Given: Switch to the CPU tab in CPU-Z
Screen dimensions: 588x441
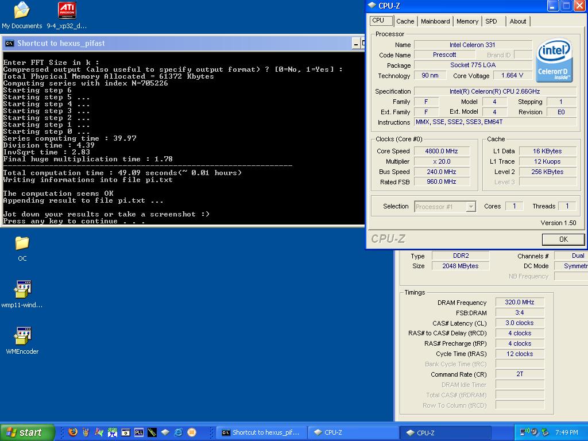Looking at the screenshot, I should pos(381,21).
